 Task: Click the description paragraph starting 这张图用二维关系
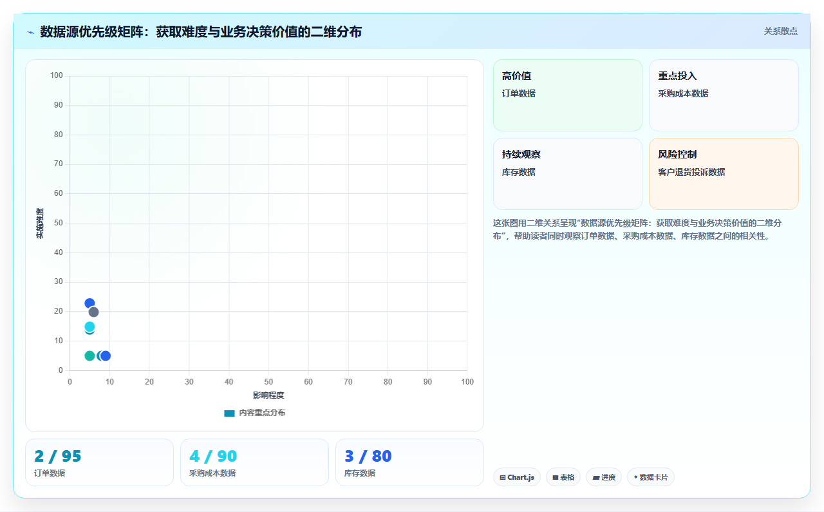pyautogui.click(x=637, y=229)
